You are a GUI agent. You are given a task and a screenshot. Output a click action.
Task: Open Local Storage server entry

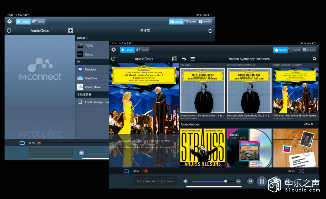point(92,102)
